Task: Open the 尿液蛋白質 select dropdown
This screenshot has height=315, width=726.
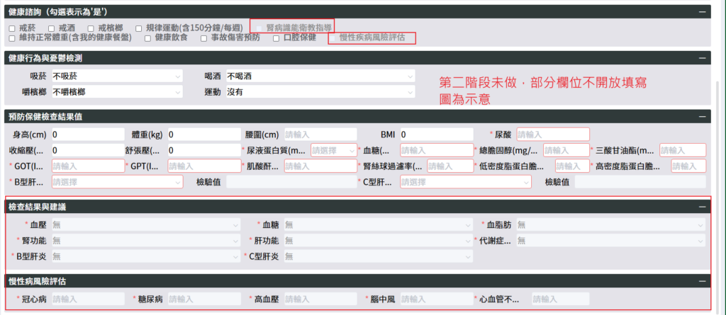Action: click(x=333, y=150)
